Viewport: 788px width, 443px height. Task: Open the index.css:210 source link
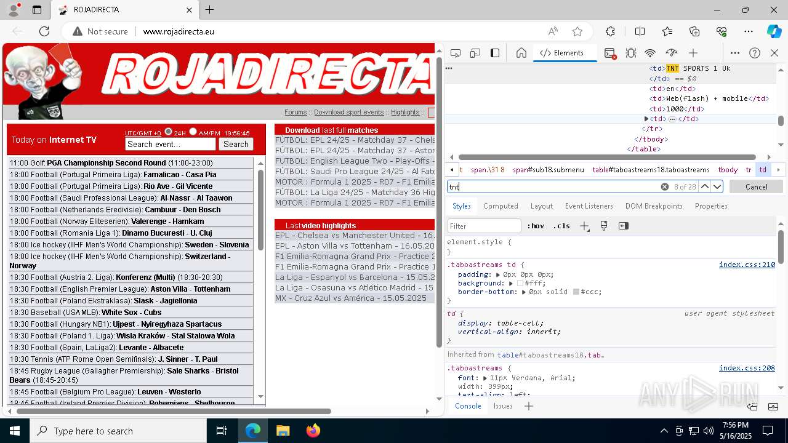click(x=747, y=265)
